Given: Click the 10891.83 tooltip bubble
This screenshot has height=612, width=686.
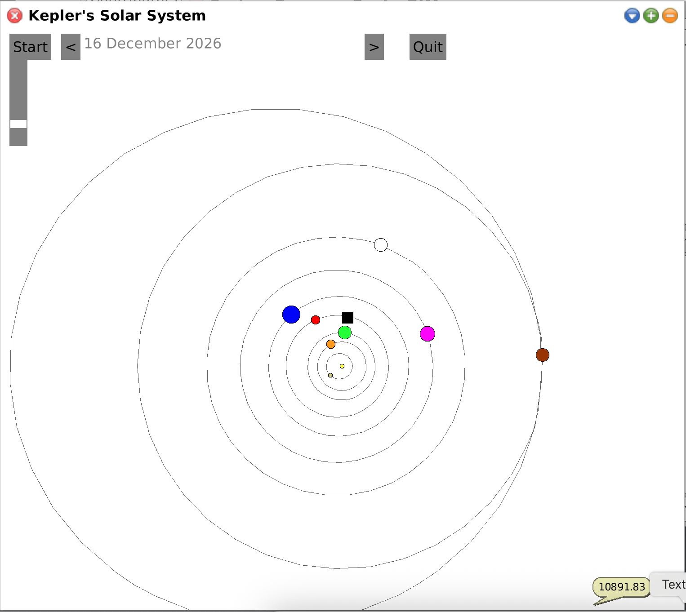Looking at the screenshot, I should [622, 587].
